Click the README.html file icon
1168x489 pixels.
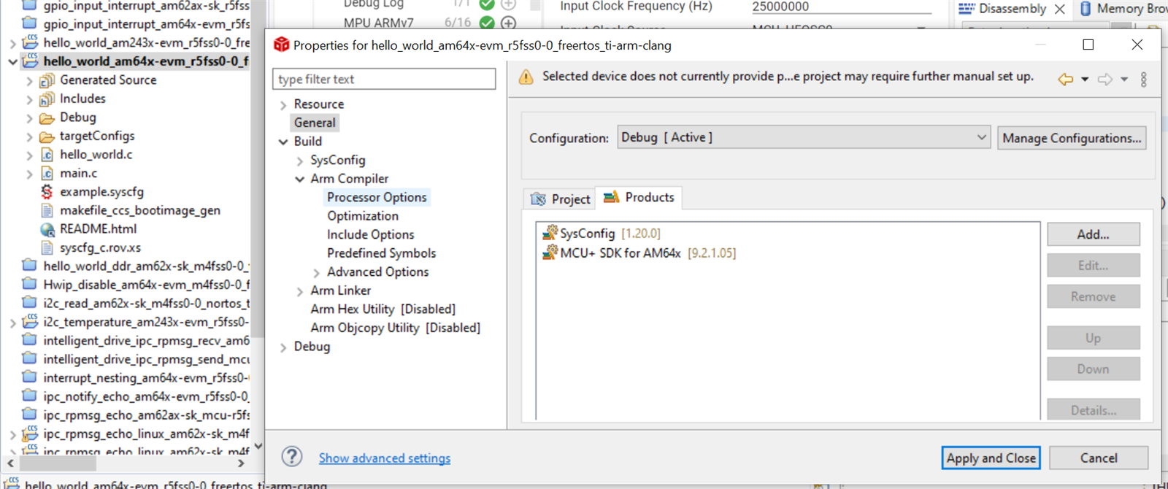(x=47, y=229)
